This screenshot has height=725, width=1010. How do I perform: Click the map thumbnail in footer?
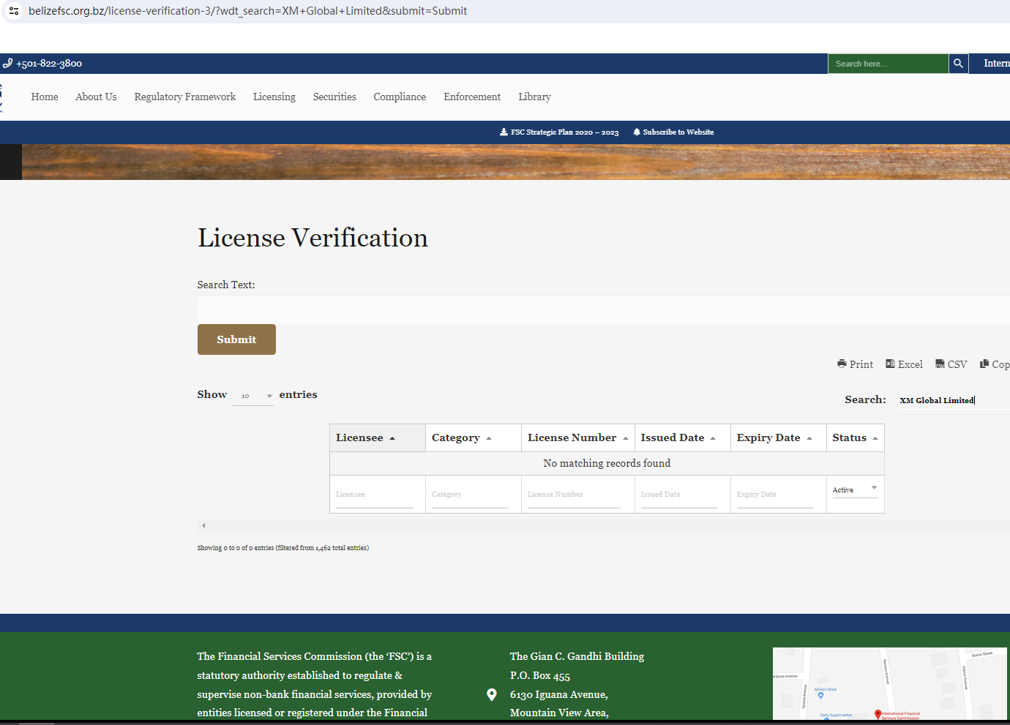point(889,683)
